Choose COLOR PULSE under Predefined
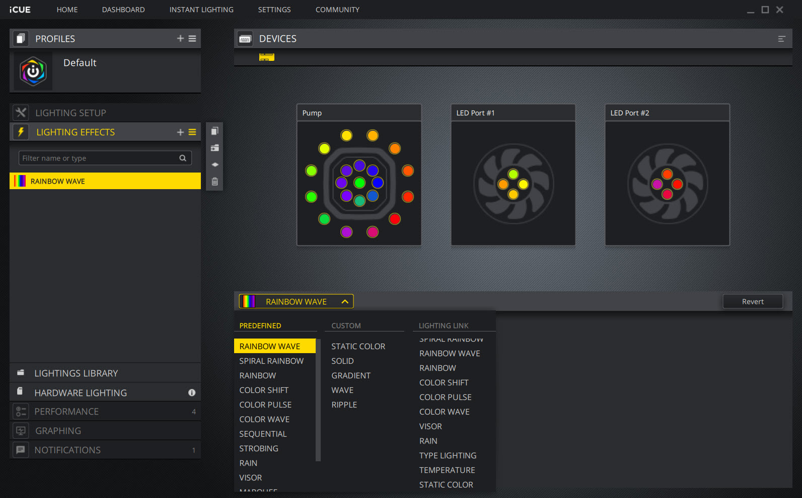This screenshot has width=802, height=498. (265, 404)
